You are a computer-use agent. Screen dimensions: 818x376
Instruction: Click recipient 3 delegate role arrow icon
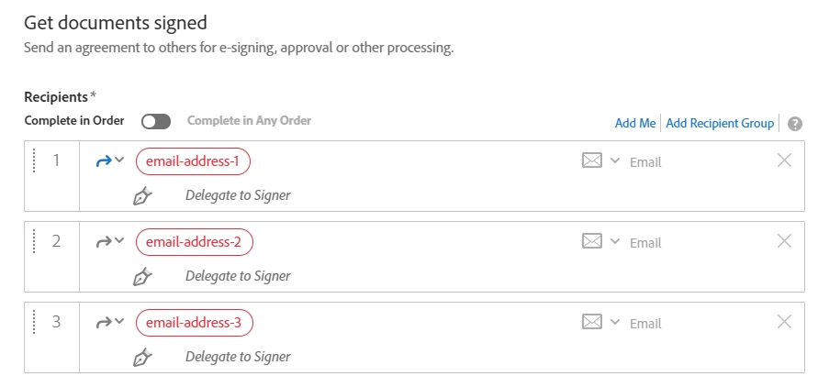104,323
